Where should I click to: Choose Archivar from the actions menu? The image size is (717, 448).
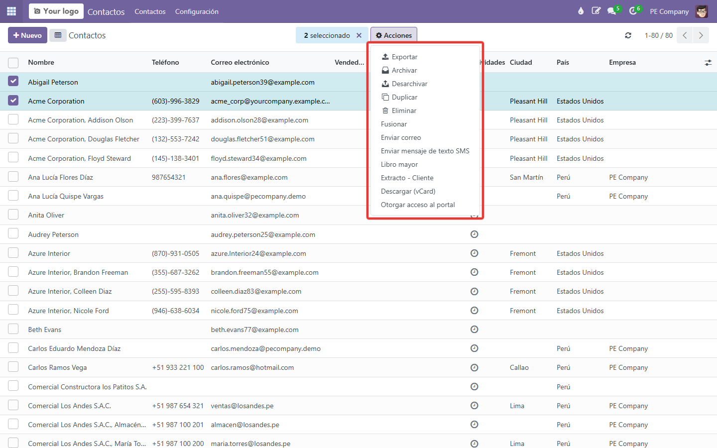coord(426,70)
